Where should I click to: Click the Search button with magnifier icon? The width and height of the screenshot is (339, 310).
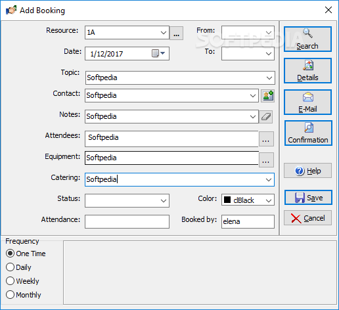coord(307,39)
